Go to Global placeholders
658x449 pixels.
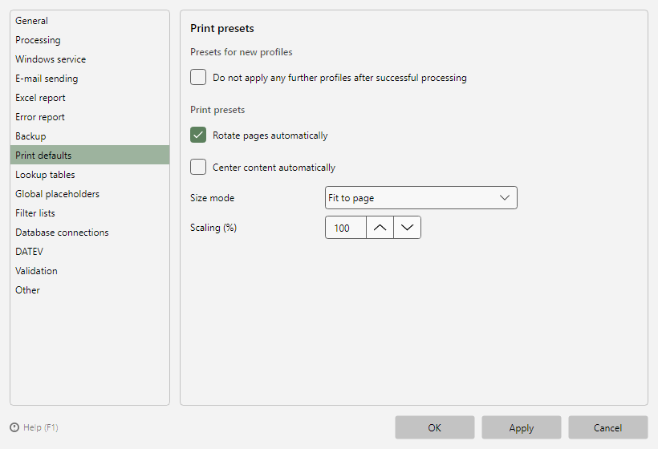pyautogui.click(x=90, y=194)
